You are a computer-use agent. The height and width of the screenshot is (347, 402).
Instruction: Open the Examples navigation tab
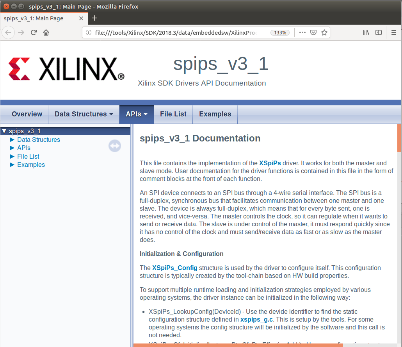[215, 114]
